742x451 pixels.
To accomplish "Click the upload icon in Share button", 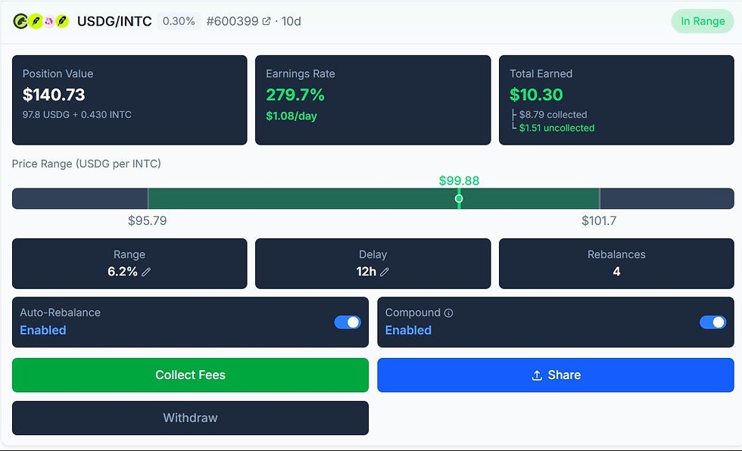I will (537, 375).
